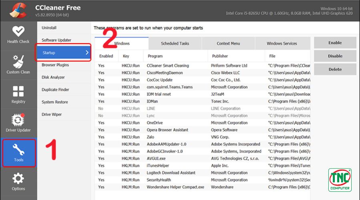Image resolution: width=360 pixels, height=200 pixels.
Task: Select Zalo startup entry
Action: [x=202, y=137]
